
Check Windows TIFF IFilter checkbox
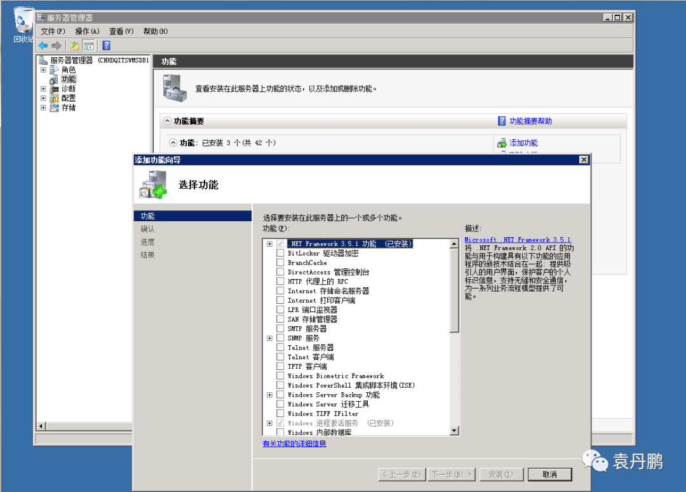(280, 413)
